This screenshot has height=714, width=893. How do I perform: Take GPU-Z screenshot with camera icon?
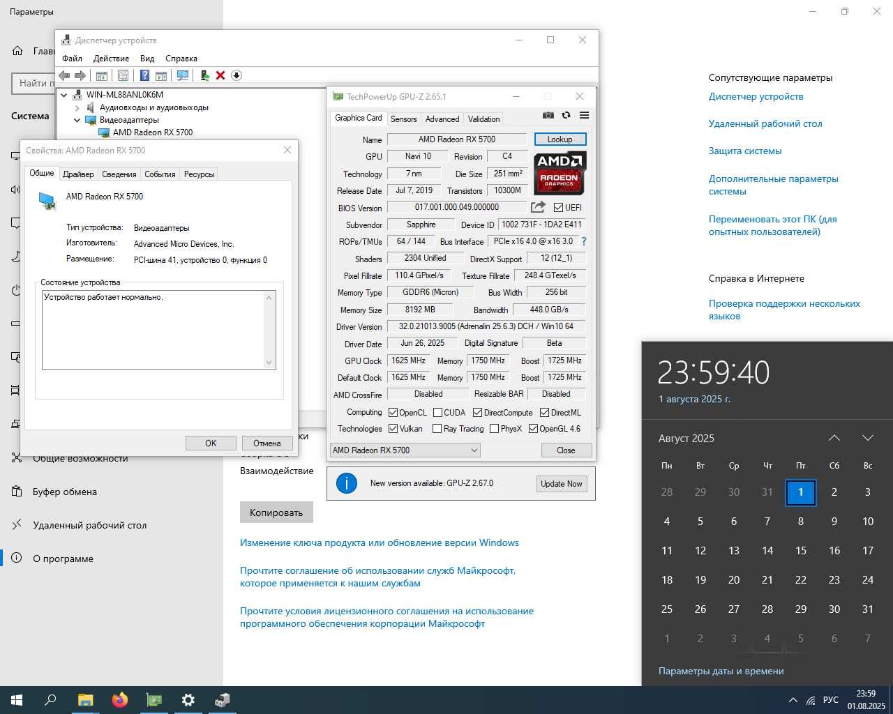(548, 115)
